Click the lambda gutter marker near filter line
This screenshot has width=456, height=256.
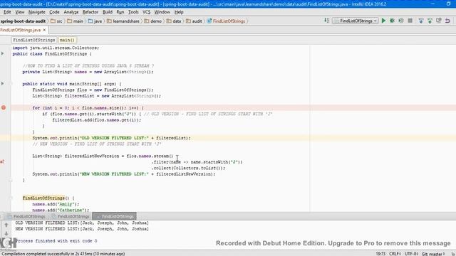pos(2,161)
